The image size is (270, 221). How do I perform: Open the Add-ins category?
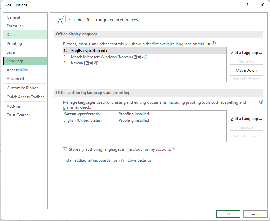click(x=25, y=106)
